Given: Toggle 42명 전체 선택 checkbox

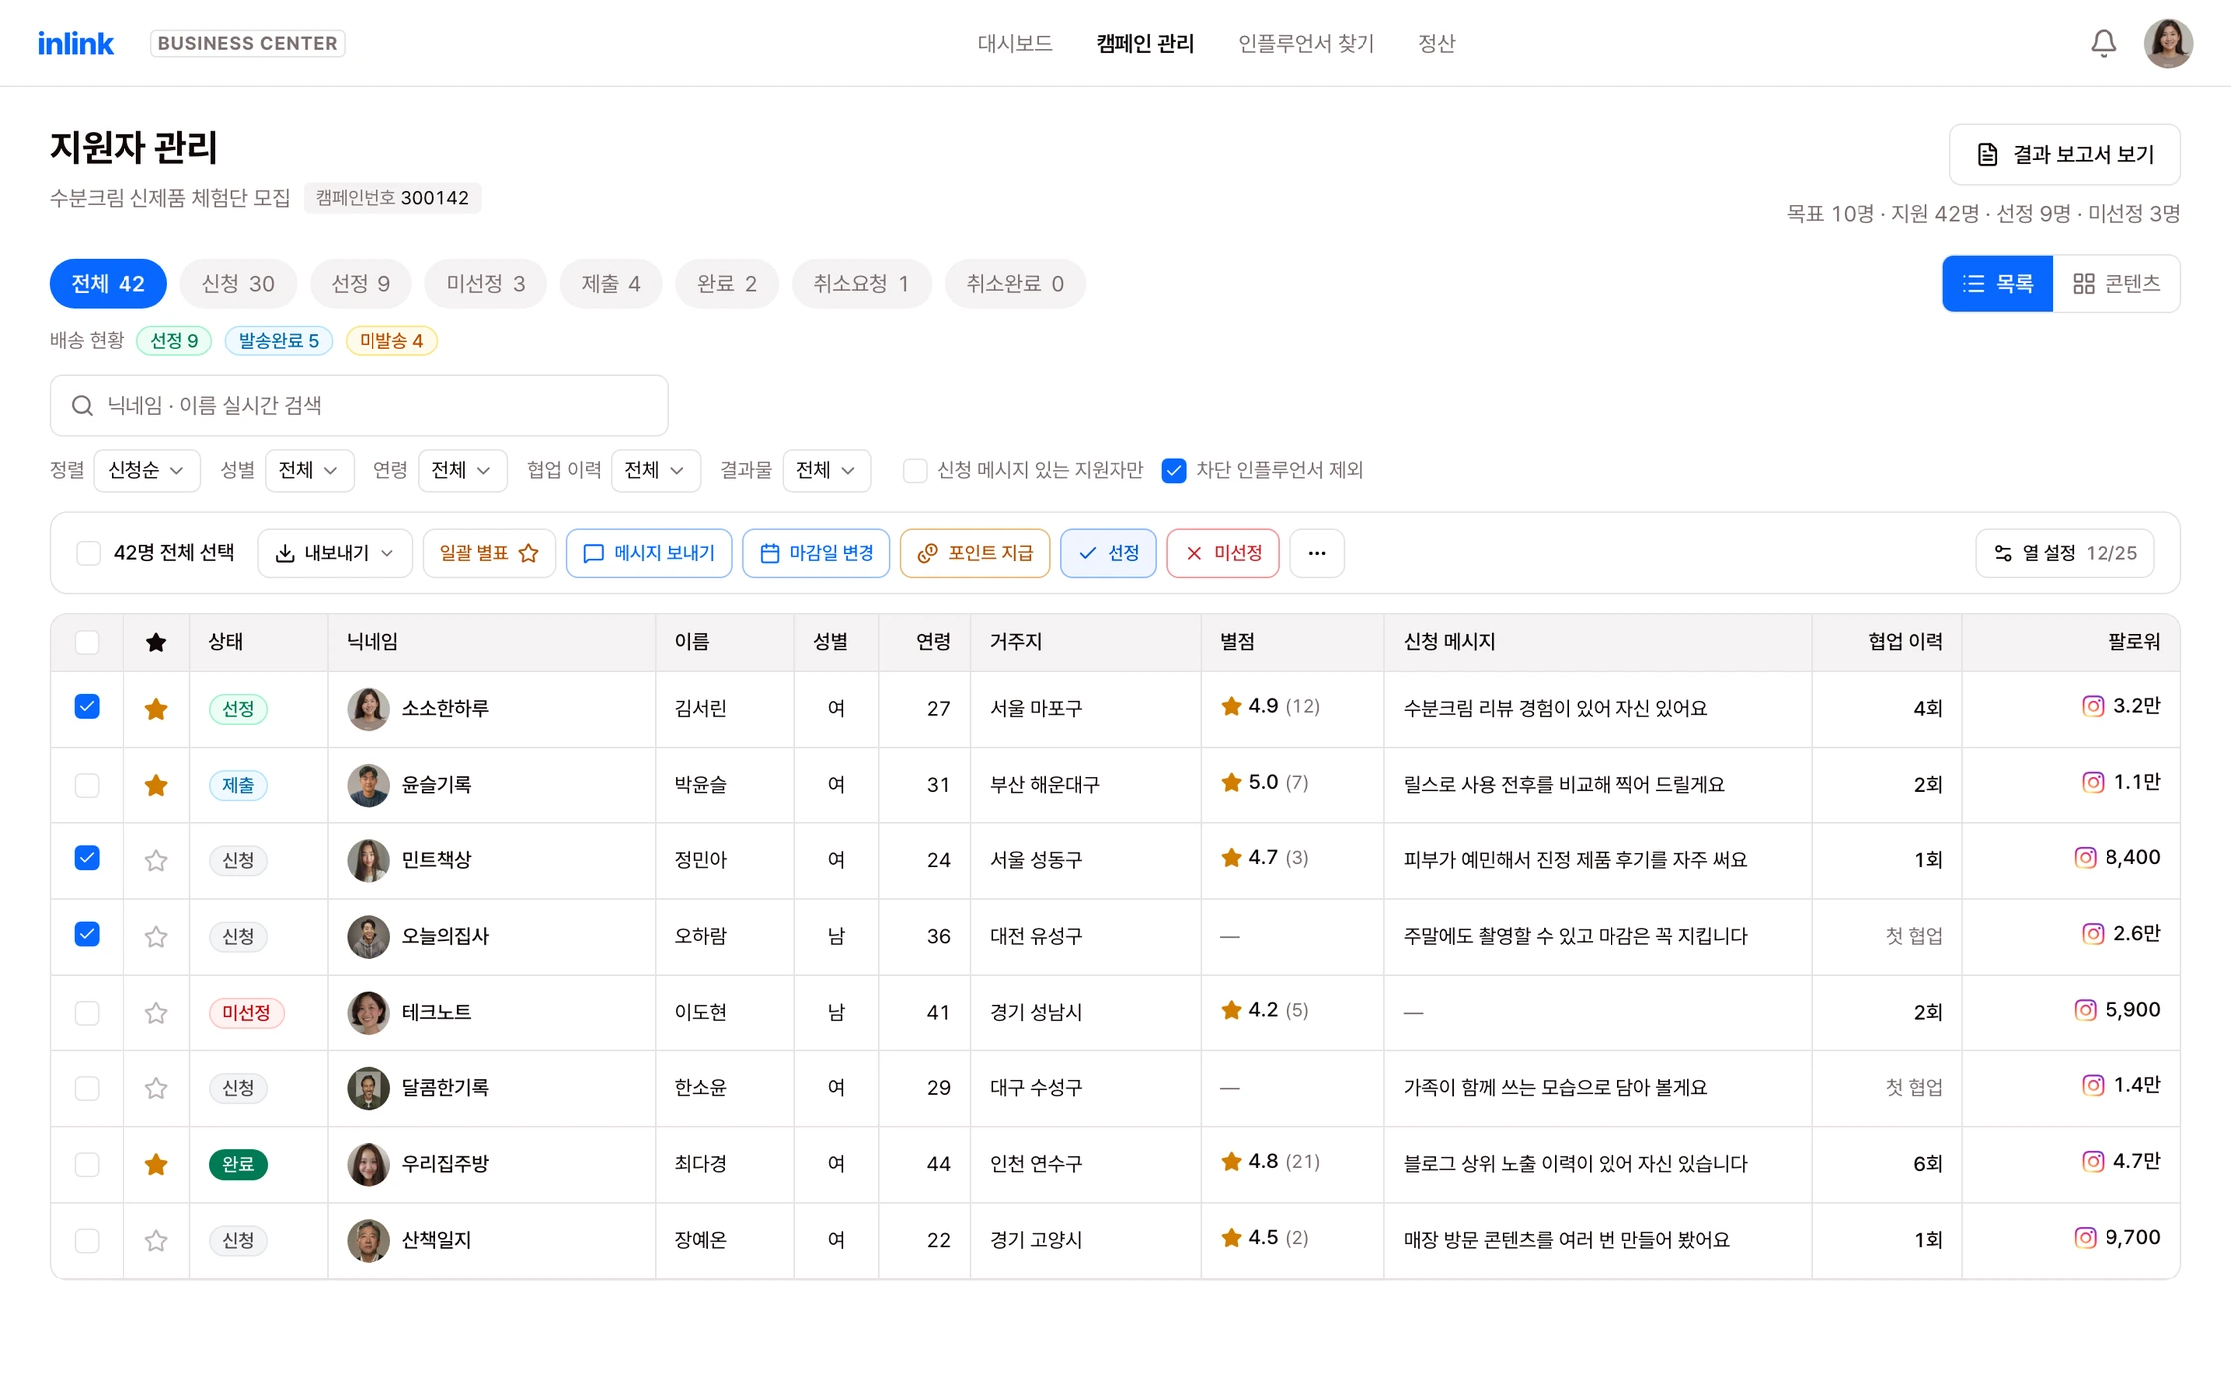Looking at the screenshot, I should point(88,553).
